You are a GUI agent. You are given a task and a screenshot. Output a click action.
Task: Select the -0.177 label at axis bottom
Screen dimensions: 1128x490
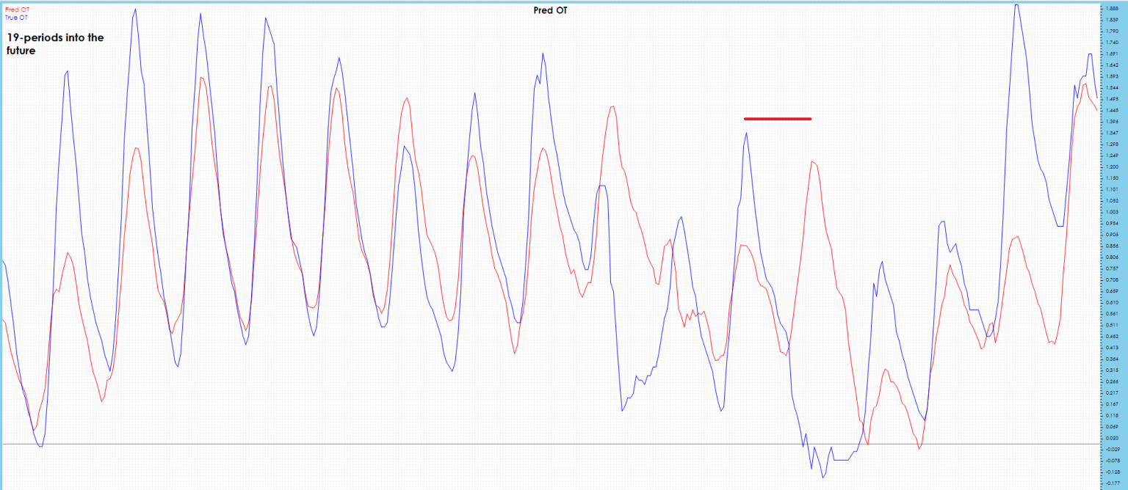pyautogui.click(x=1113, y=481)
